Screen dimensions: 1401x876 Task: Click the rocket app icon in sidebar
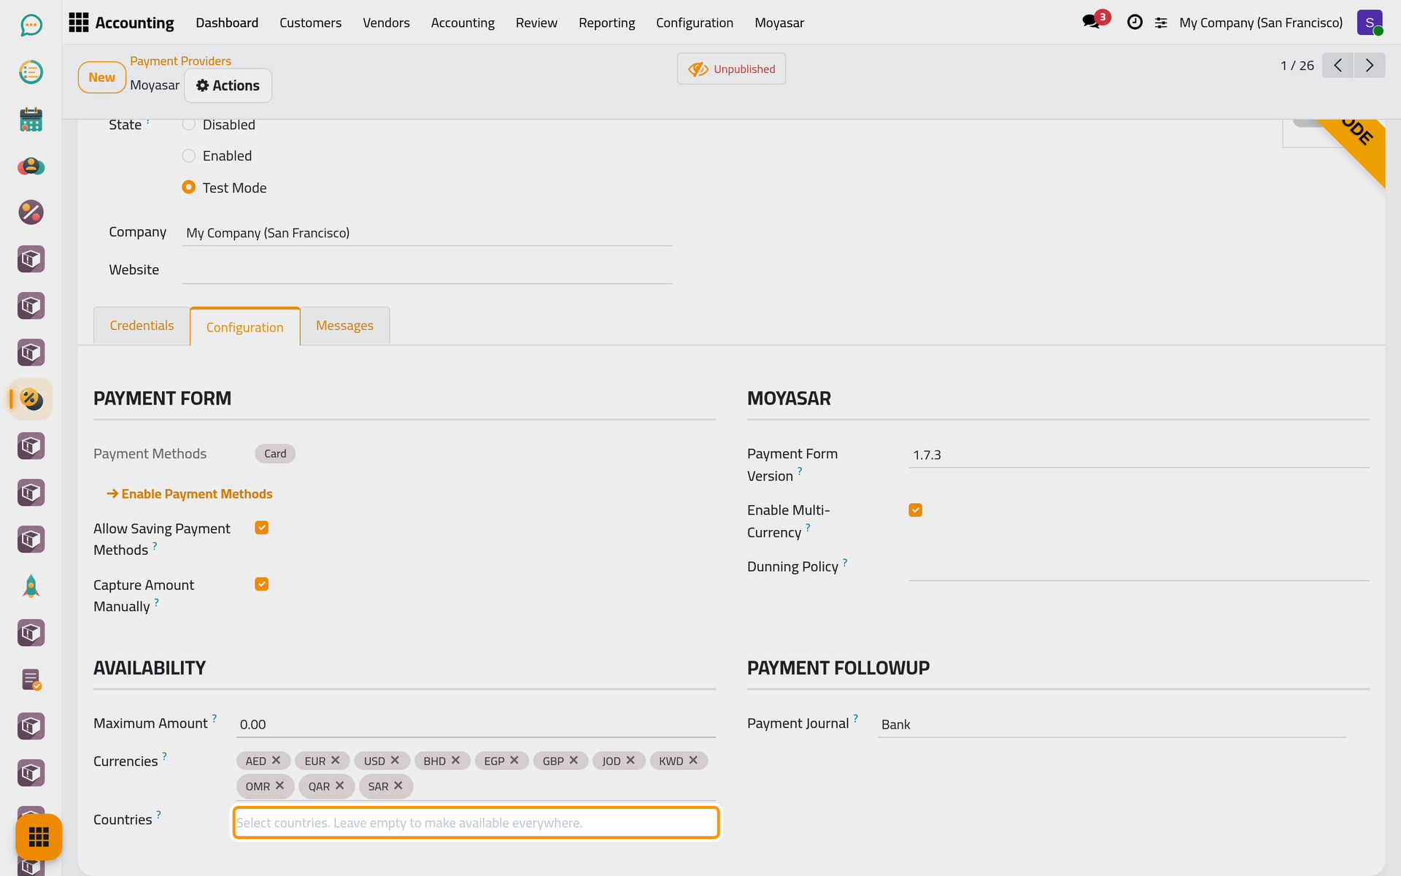pos(31,586)
